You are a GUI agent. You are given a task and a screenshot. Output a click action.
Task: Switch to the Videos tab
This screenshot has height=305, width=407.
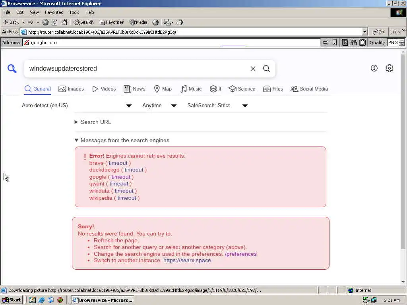pos(104,89)
